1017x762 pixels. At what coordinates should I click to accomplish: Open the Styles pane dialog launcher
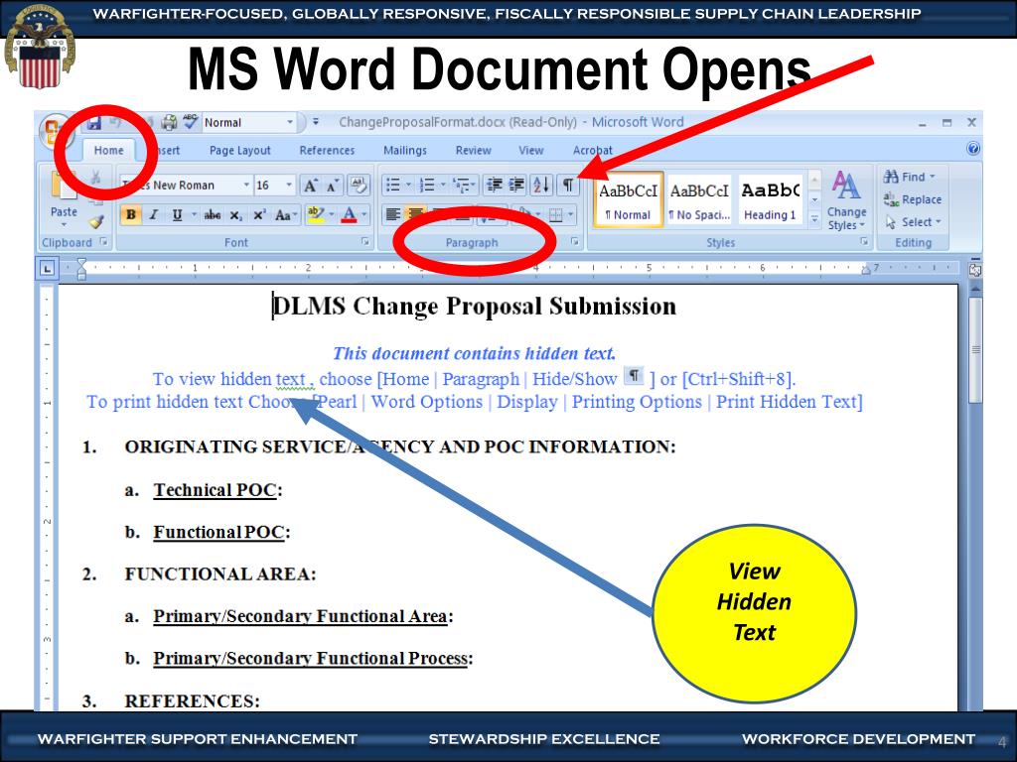864,242
